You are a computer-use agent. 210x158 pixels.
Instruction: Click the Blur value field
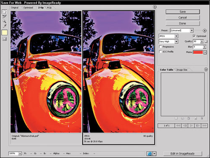198,47
